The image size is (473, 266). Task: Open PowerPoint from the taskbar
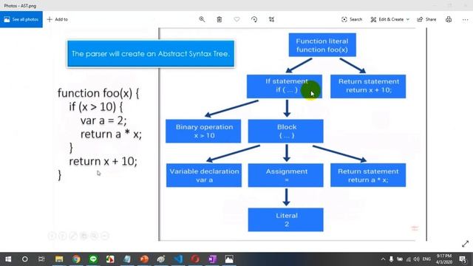click(x=144, y=259)
